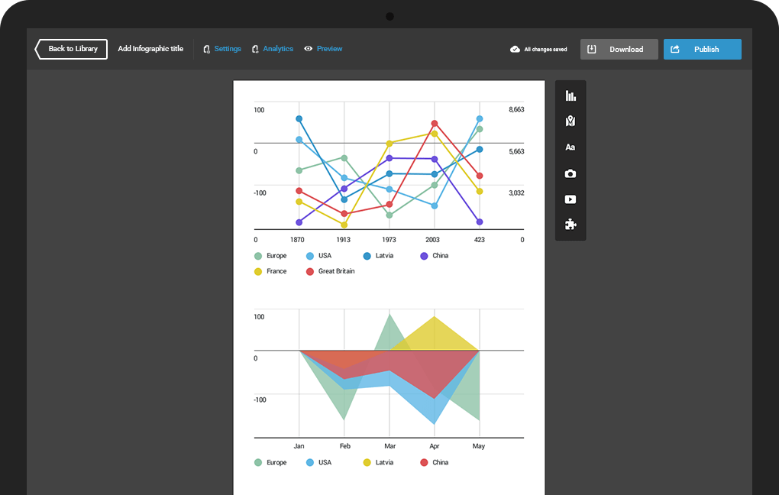The height and width of the screenshot is (495, 779).
Task: Click the camera icon to add an image
Action: click(571, 173)
